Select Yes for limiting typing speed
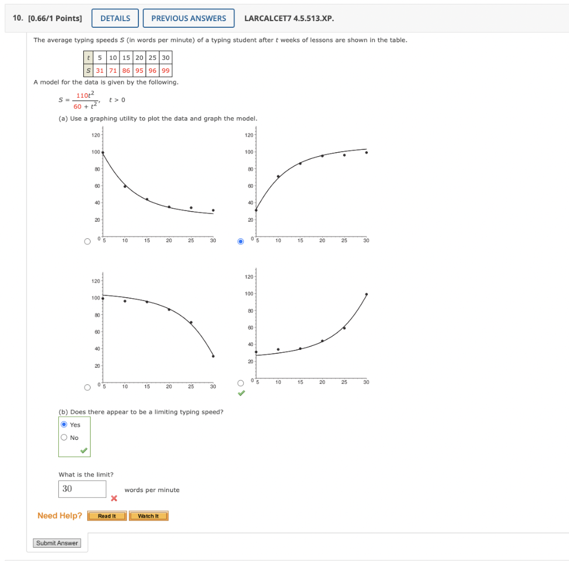This screenshot has height=561, width=569. click(x=64, y=424)
